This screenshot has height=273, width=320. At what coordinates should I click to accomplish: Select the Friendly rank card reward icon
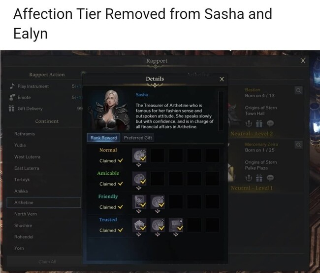[139, 202]
